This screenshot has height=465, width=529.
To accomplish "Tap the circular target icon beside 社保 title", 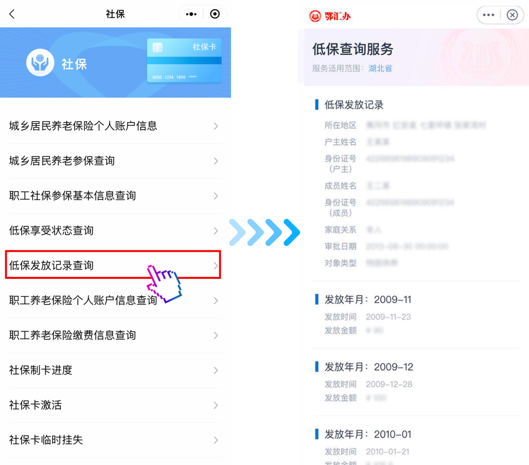I will [x=215, y=14].
